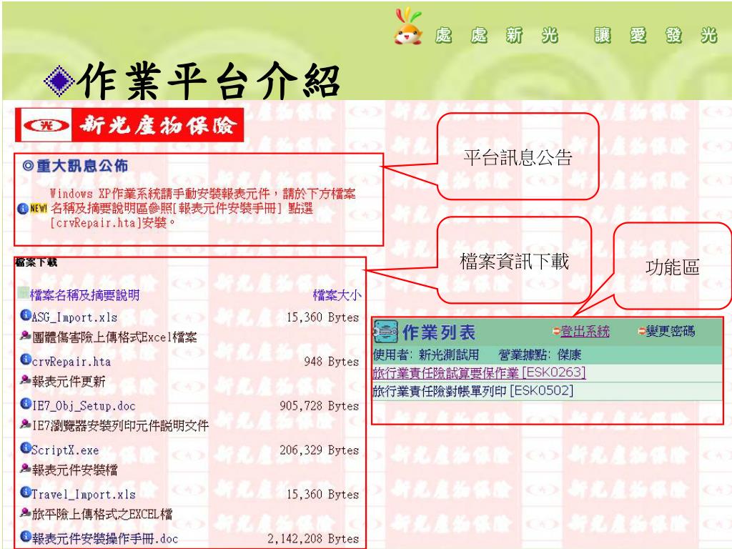Click the note icon beside 旅平險上傳格式之EXCEL檔
This screenshot has height=549, width=732.
(25, 513)
